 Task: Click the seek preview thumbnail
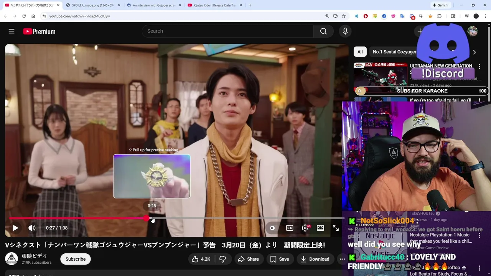pos(152,176)
